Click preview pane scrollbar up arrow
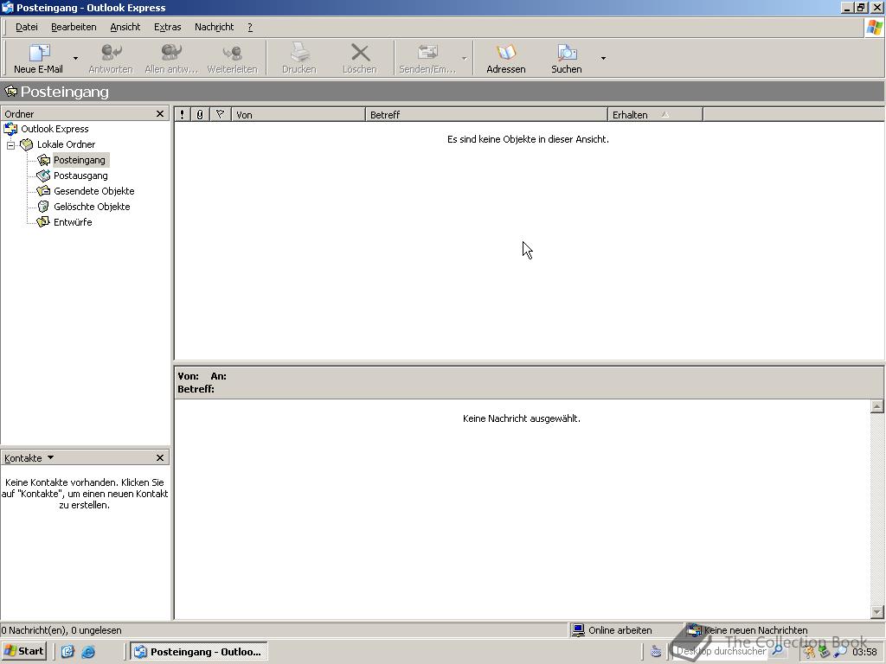The image size is (886, 664). 877,406
